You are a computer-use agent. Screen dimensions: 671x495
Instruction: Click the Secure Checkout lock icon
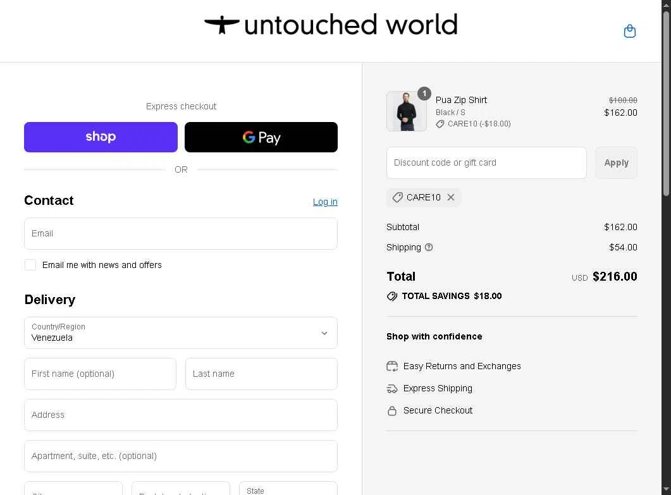tap(392, 411)
